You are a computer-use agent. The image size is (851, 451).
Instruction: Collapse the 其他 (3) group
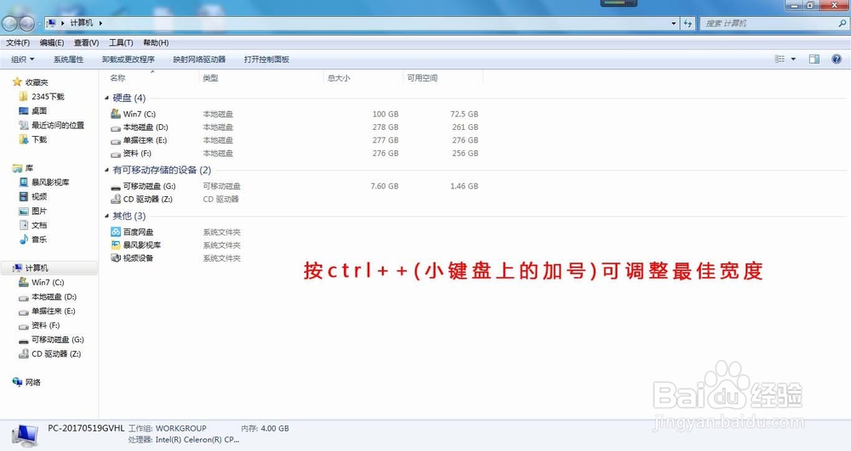tap(106, 216)
